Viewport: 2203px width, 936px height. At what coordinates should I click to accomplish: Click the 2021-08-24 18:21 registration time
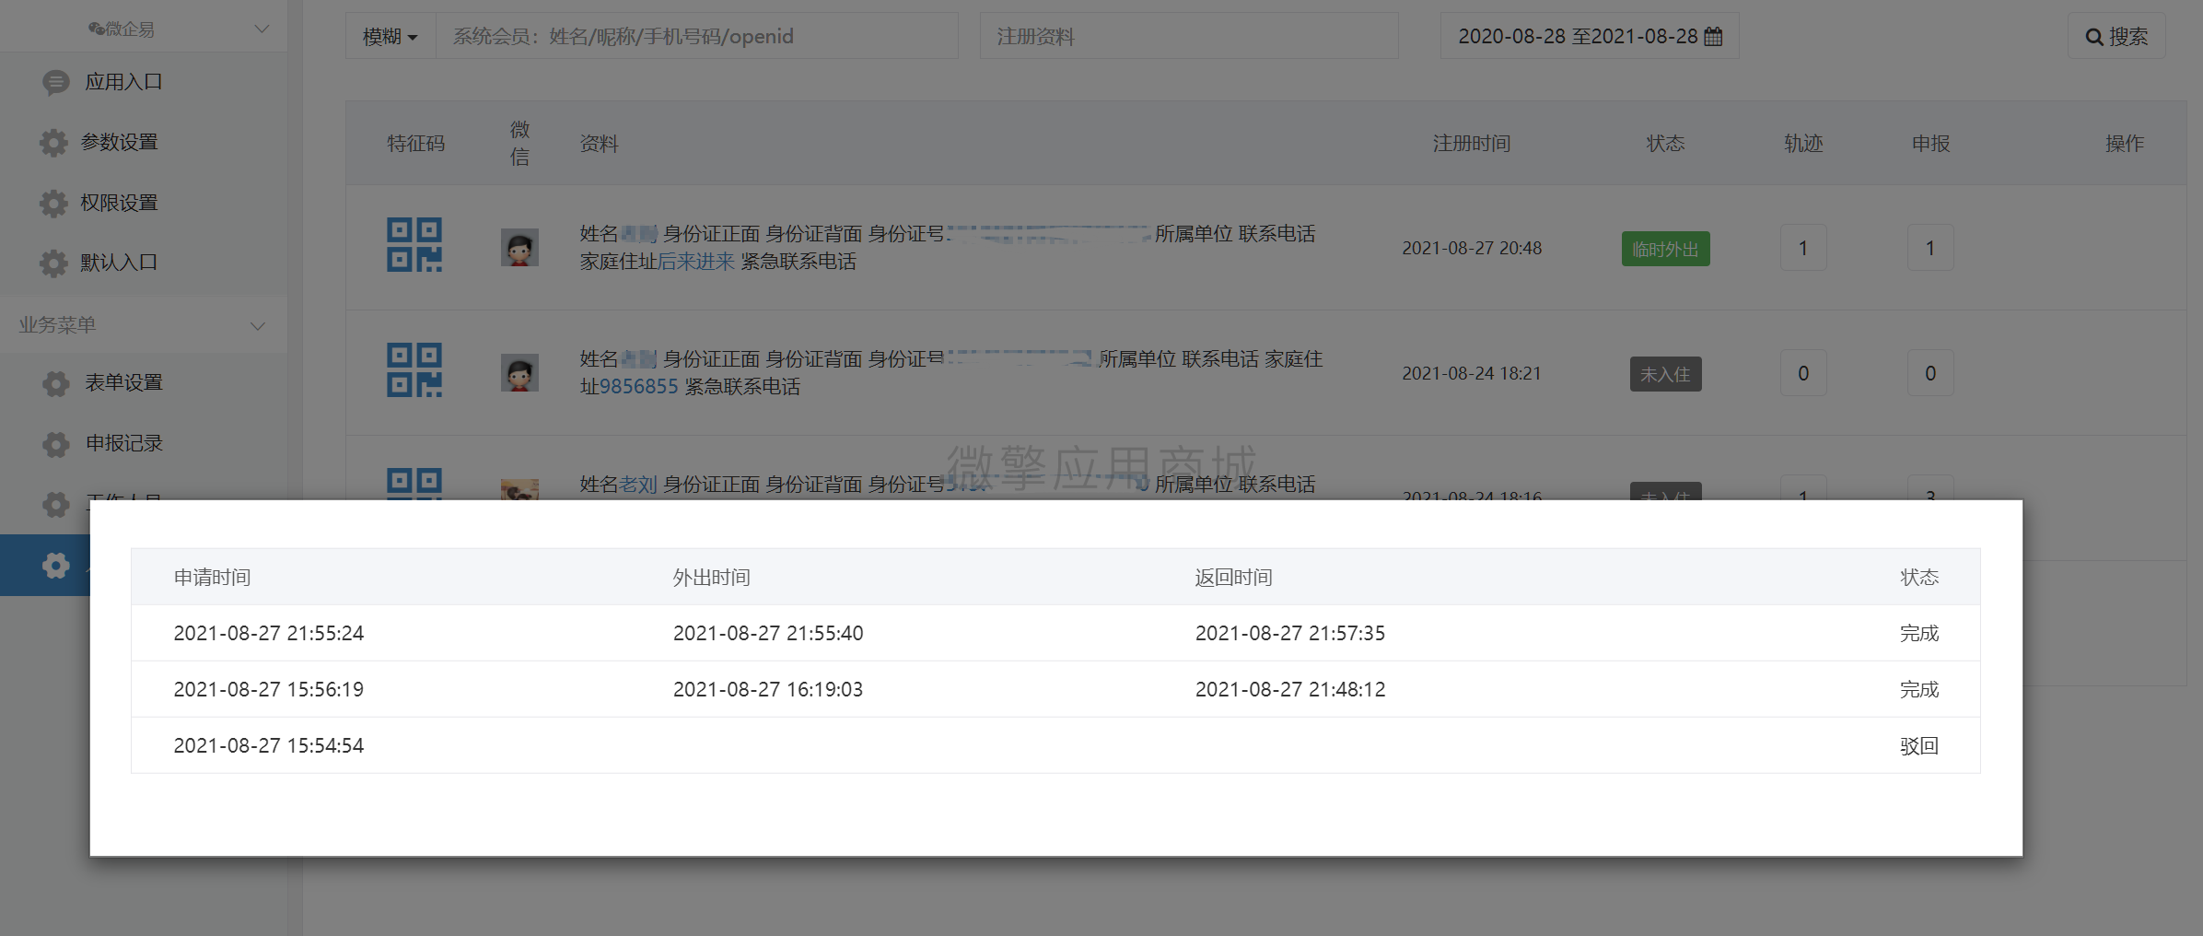(x=1472, y=374)
